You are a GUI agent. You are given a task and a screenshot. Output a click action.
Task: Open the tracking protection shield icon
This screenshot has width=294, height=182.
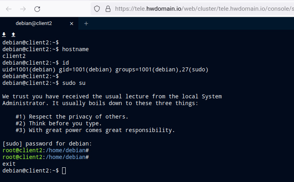click(97, 9)
